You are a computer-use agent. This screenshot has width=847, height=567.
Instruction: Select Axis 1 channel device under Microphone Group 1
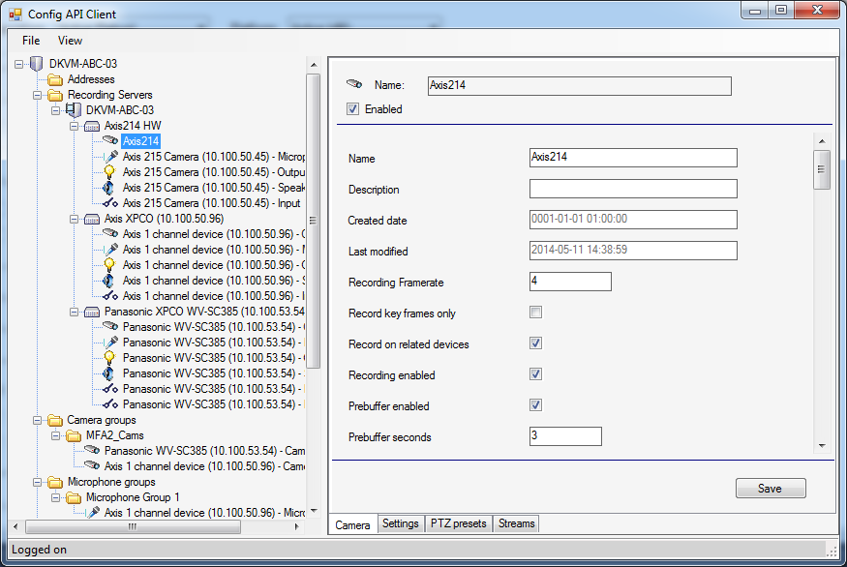204,513
